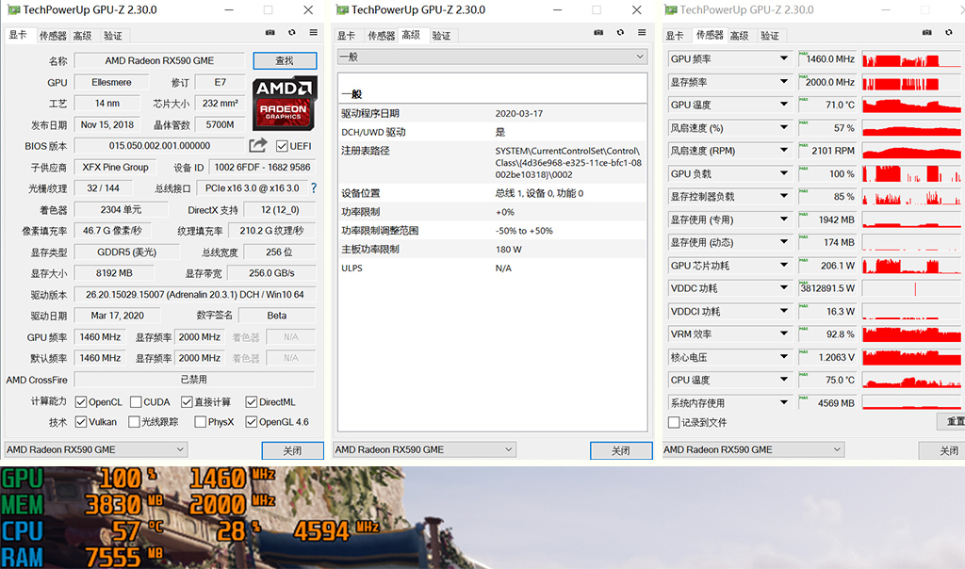Click the refresh icon in the middle GPU-Z window
965x569 pixels.
tap(621, 32)
